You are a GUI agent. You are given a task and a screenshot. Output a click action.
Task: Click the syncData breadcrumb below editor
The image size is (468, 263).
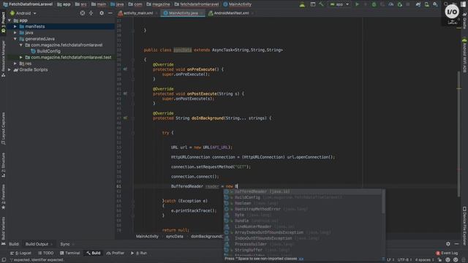175,237
